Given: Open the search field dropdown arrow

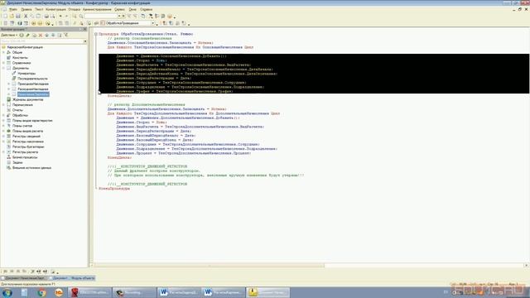Looking at the screenshot, I should click(119, 17).
